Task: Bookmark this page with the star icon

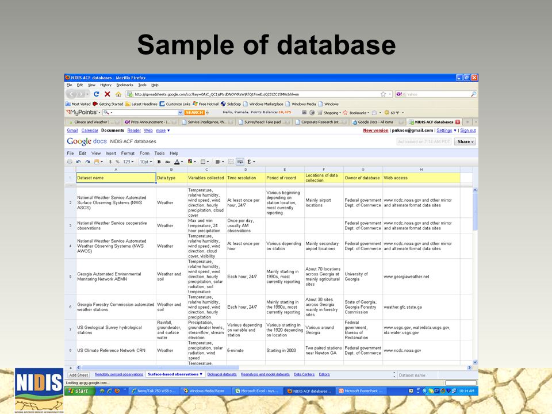Action: tap(384, 94)
